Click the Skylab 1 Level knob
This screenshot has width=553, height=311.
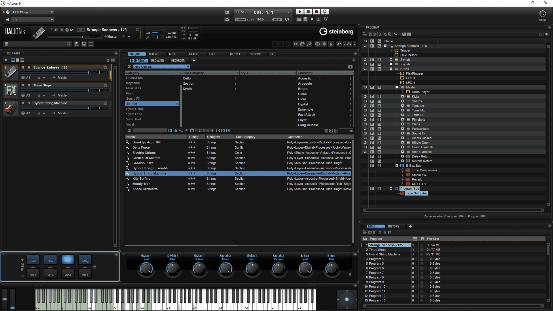[x=146, y=269]
